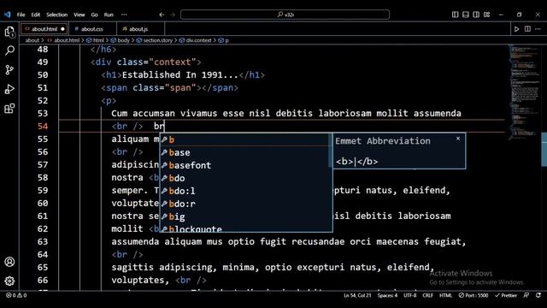Image resolution: width=547 pixels, height=308 pixels.
Task: Open Run and Debug view
Action: coord(9,89)
